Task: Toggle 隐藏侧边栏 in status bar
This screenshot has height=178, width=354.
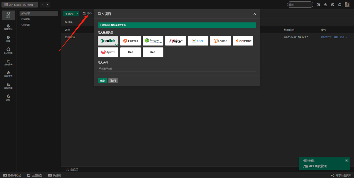Action: point(12,176)
